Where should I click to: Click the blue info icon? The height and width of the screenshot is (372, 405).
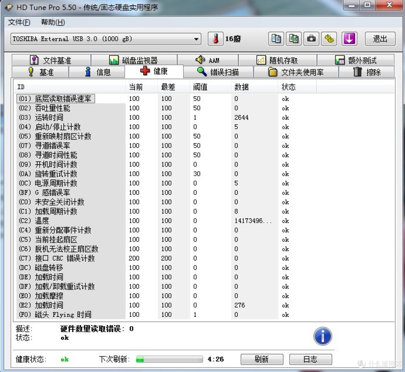coord(322,336)
